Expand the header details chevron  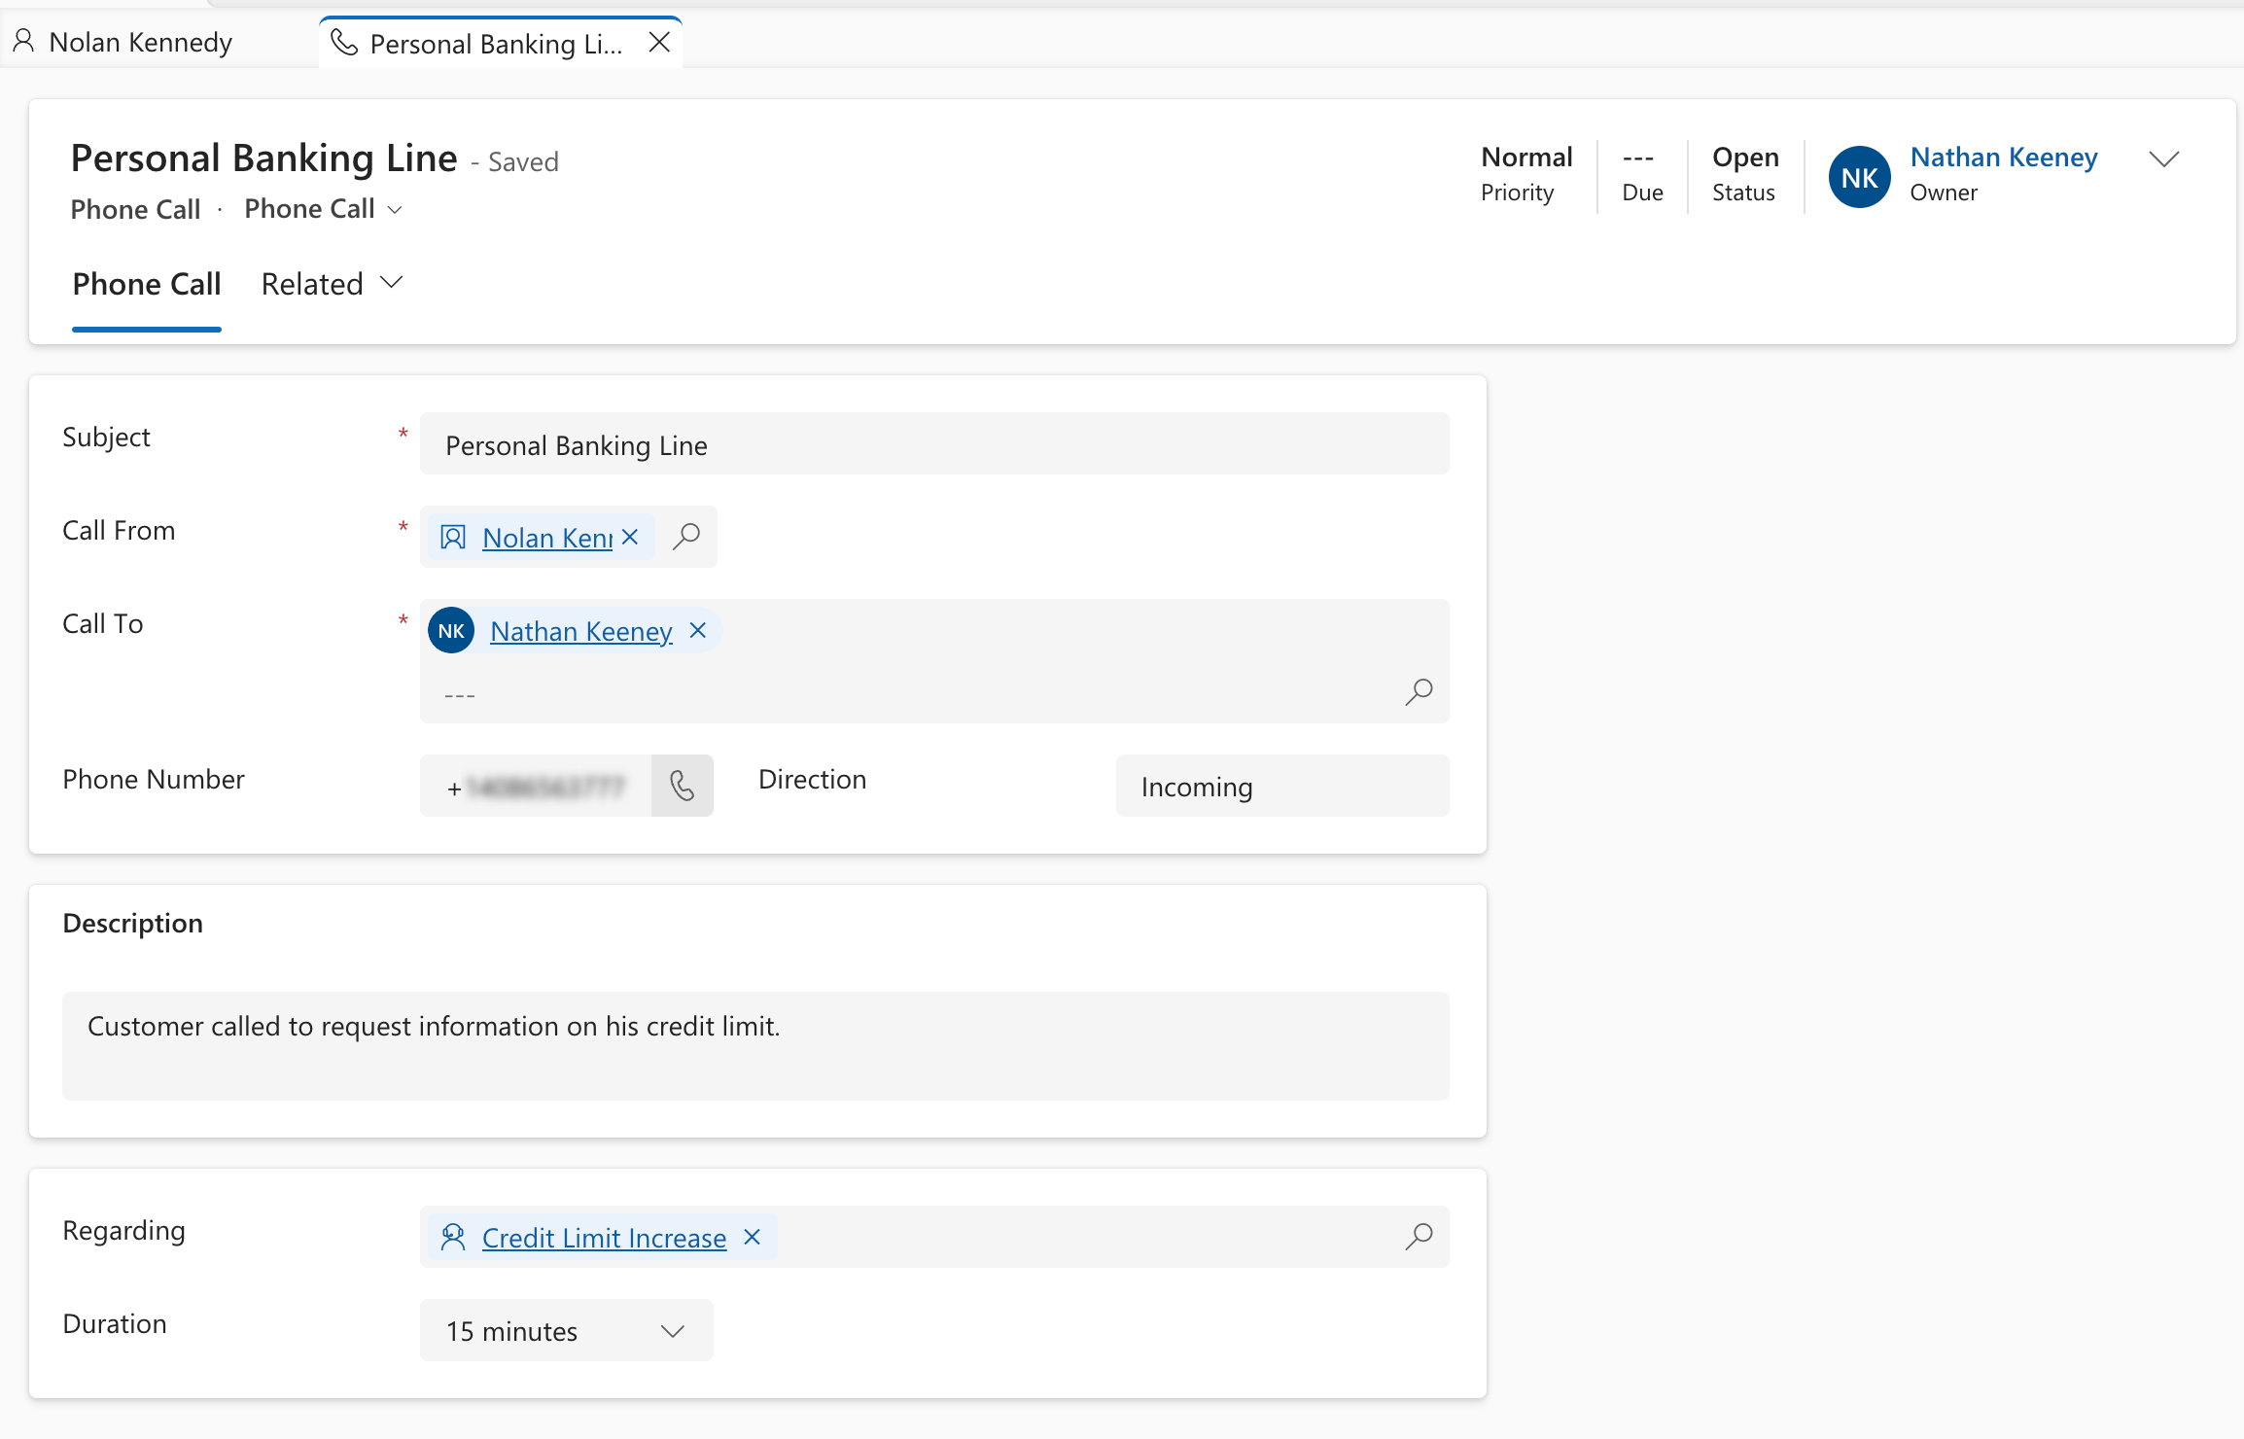[x=2163, y=159]
